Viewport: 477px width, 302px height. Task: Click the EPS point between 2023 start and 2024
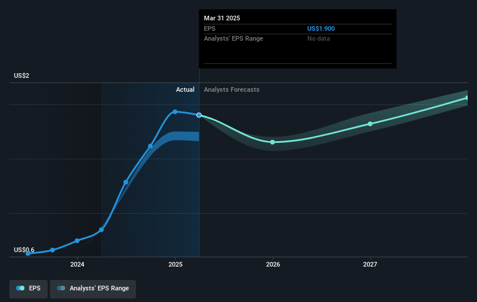click(53, 250)
